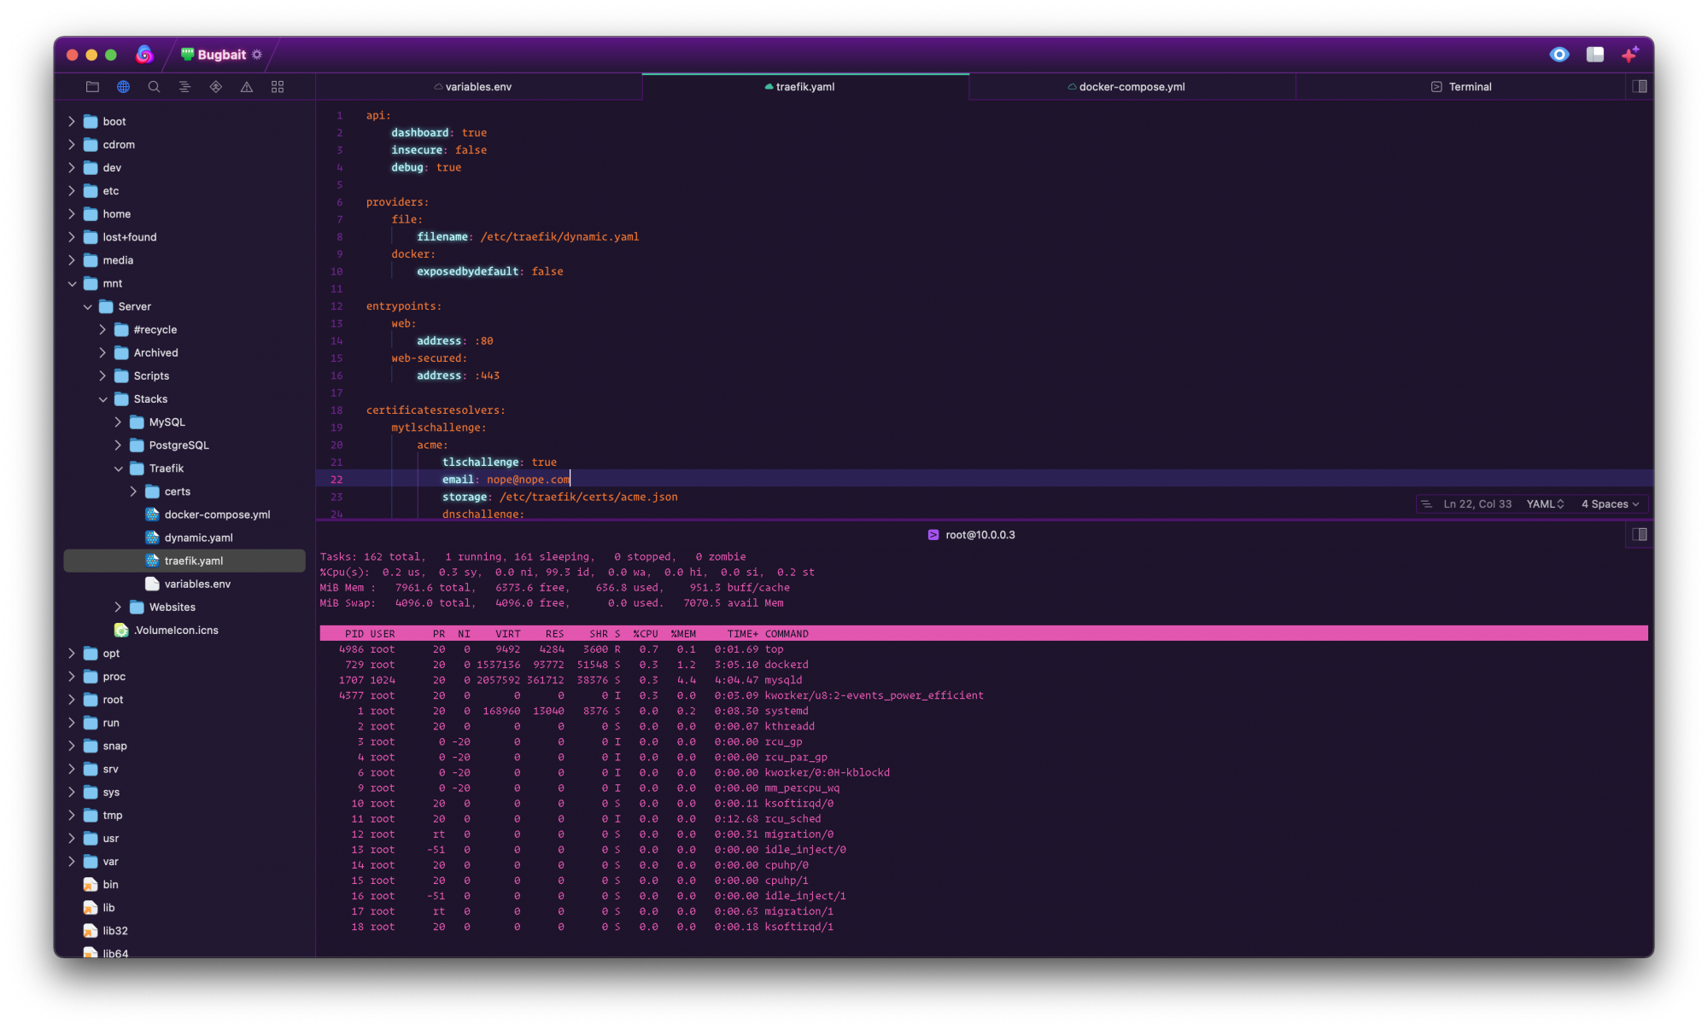Image resolution: width=1708 pixels, height=1029 pixels.
Task: Open the 4 Spaces indentation dropdown
Action: click(1610, 504)
